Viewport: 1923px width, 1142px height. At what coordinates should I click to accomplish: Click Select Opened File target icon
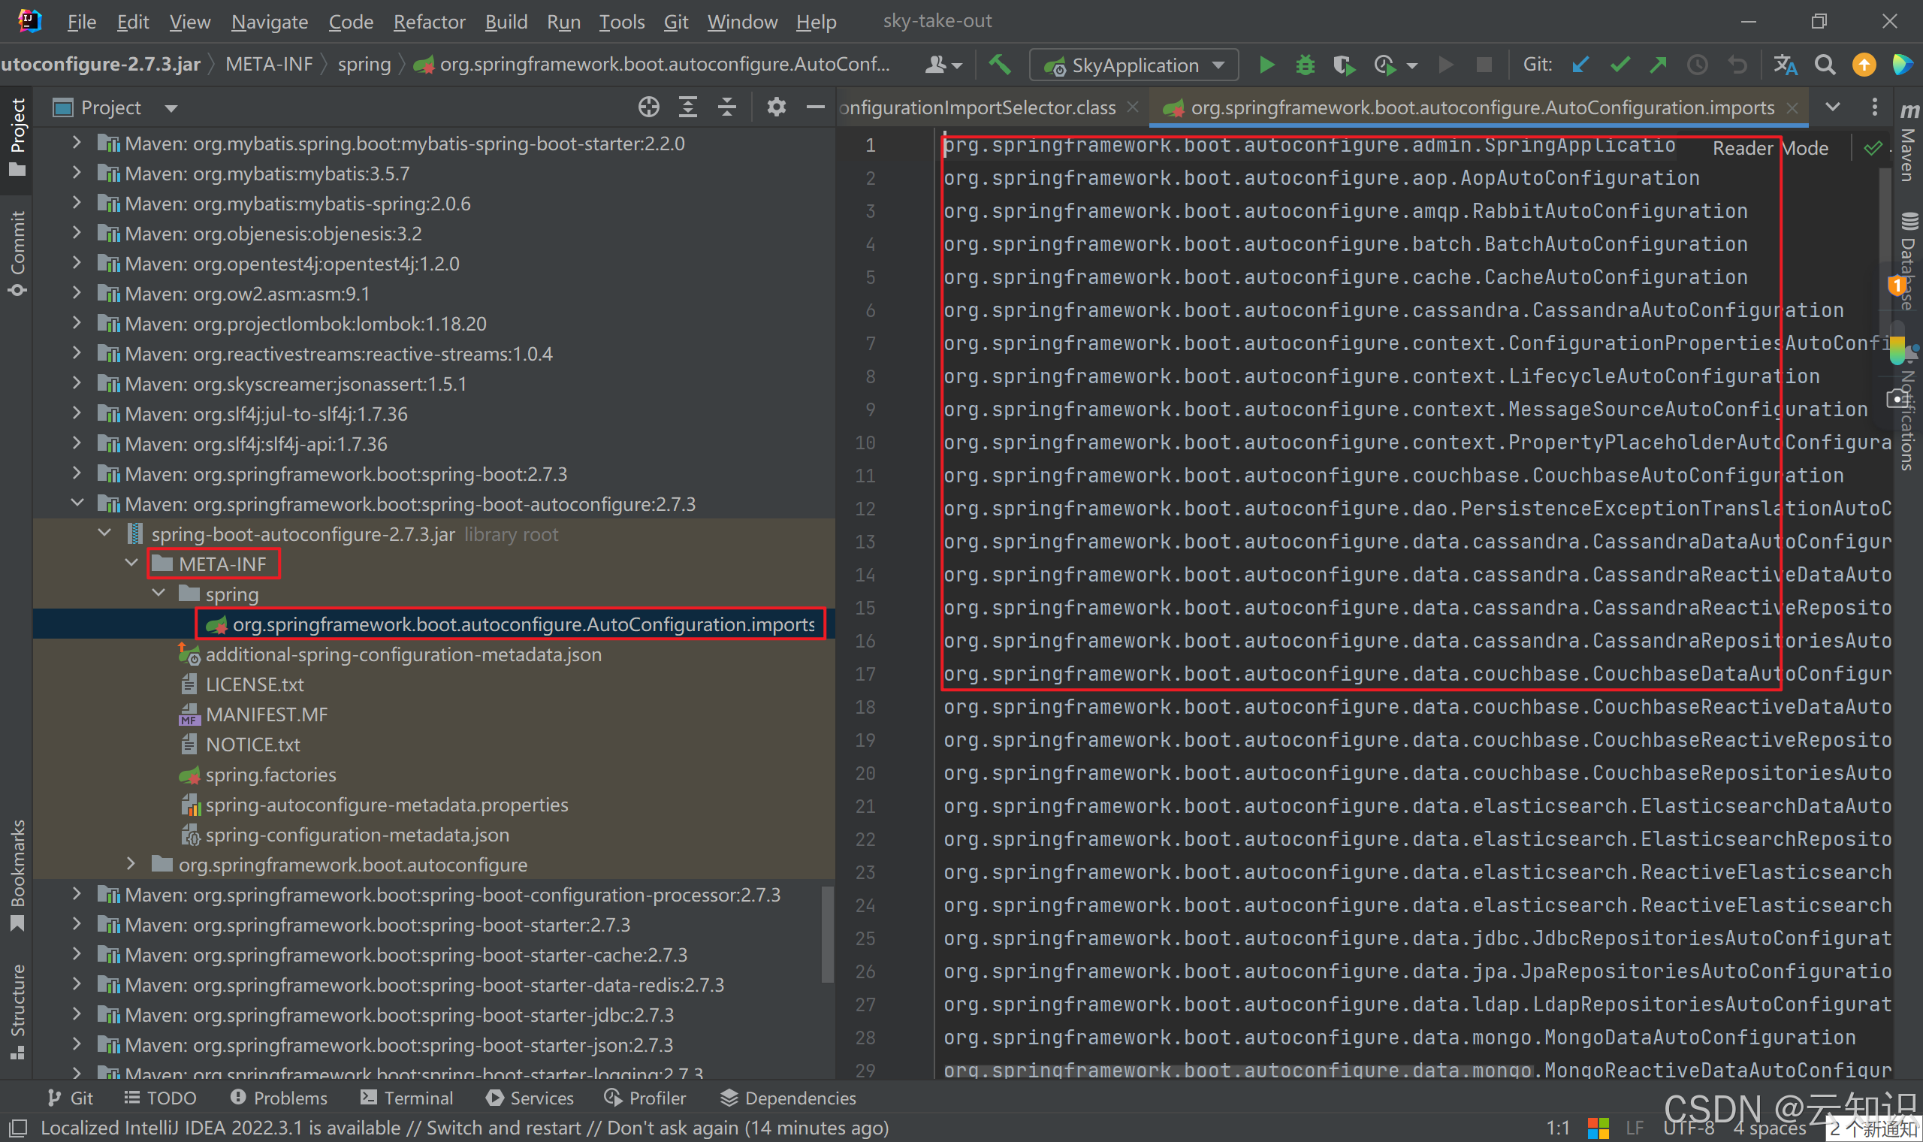point(648,107)
